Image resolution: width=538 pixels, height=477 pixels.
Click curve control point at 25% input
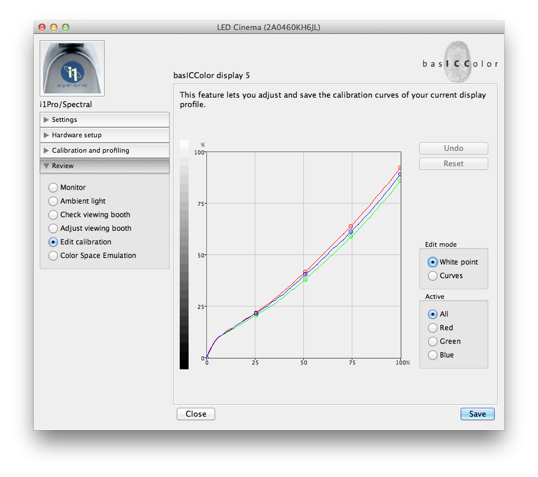256,313
